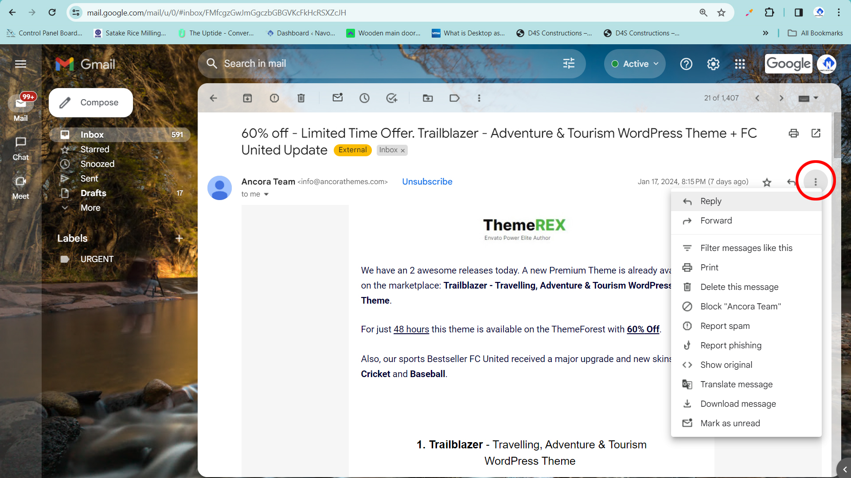
Task: Click the Move to folder icon
Action: pos(428,98)
